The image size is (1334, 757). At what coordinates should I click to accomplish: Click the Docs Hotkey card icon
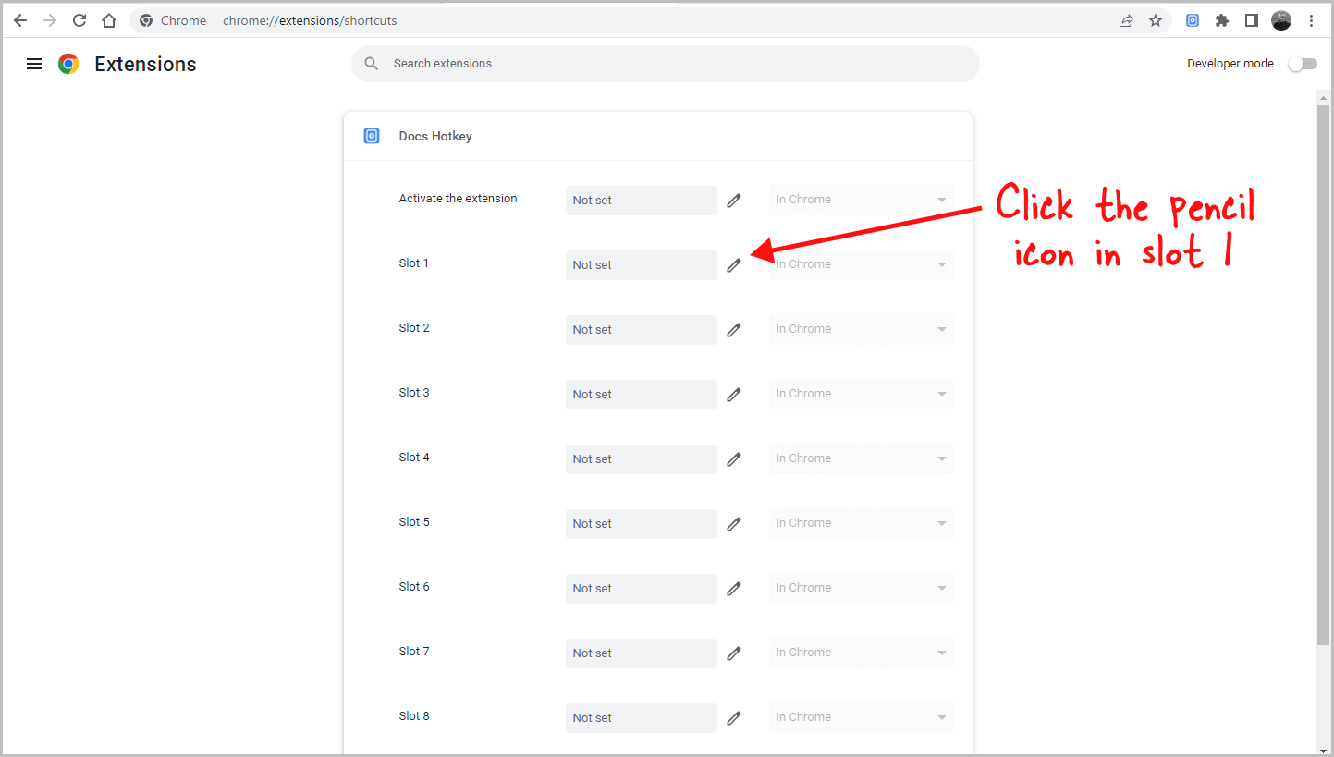coord(372,136)
